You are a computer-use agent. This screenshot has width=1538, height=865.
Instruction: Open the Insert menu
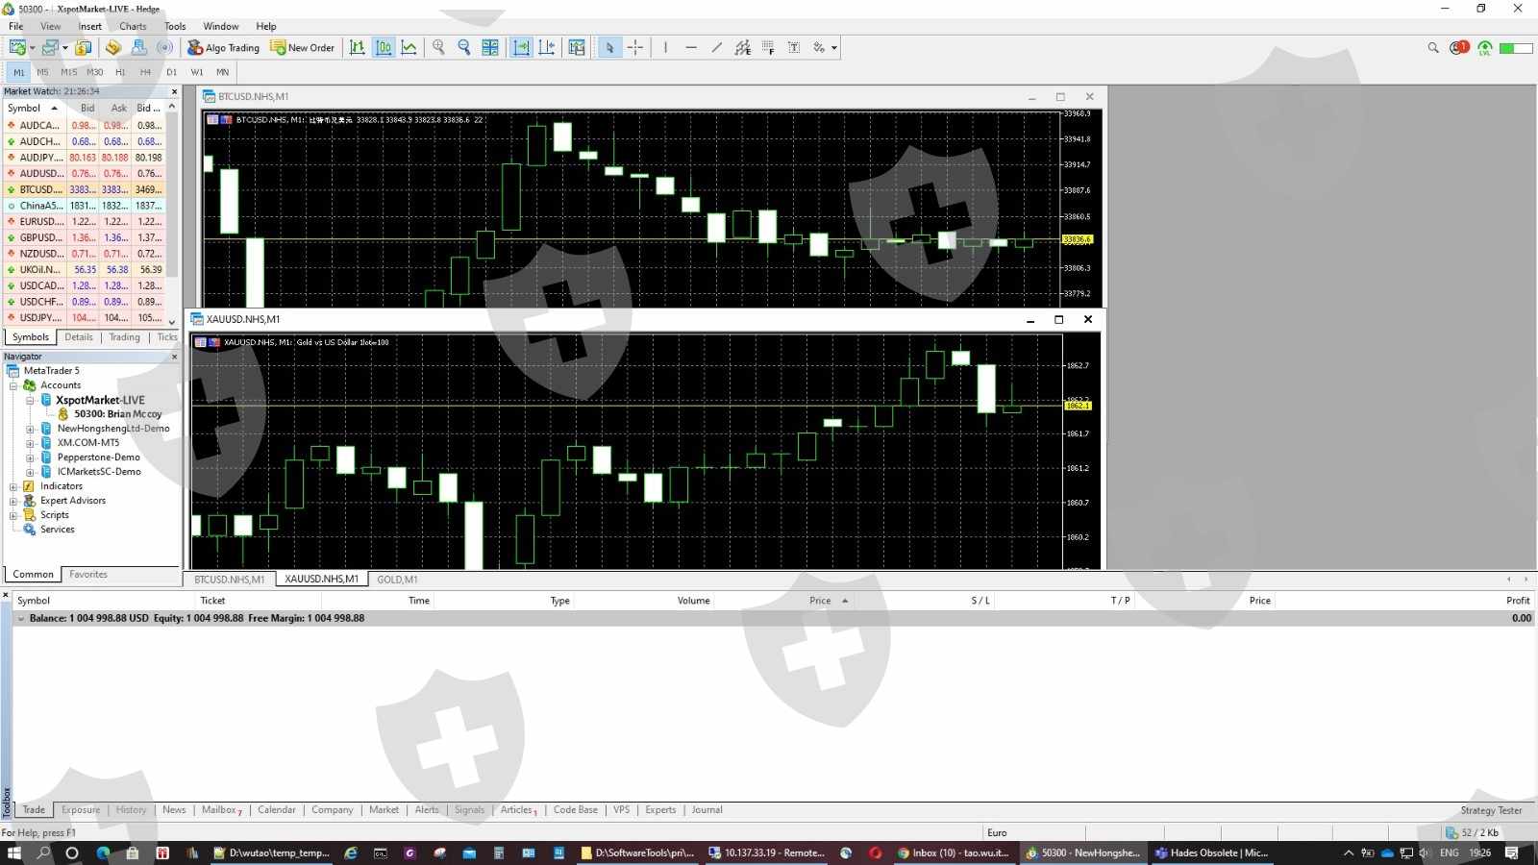[89, 26]
